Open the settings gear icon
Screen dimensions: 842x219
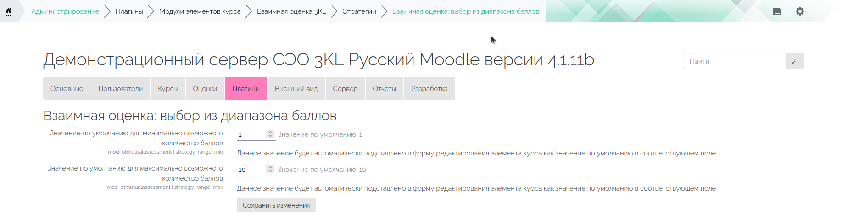(x=800, y=11)
